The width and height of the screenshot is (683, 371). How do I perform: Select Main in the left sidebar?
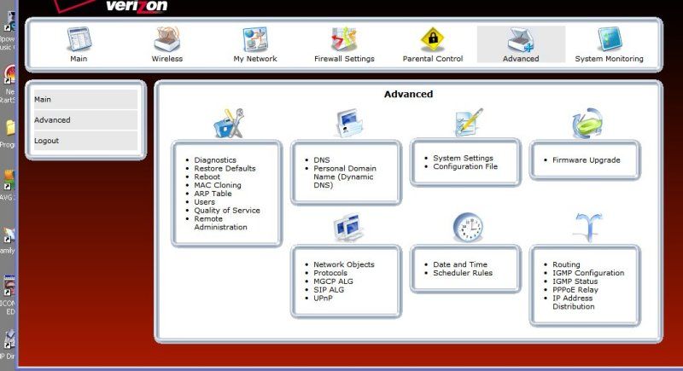point(43,100)
